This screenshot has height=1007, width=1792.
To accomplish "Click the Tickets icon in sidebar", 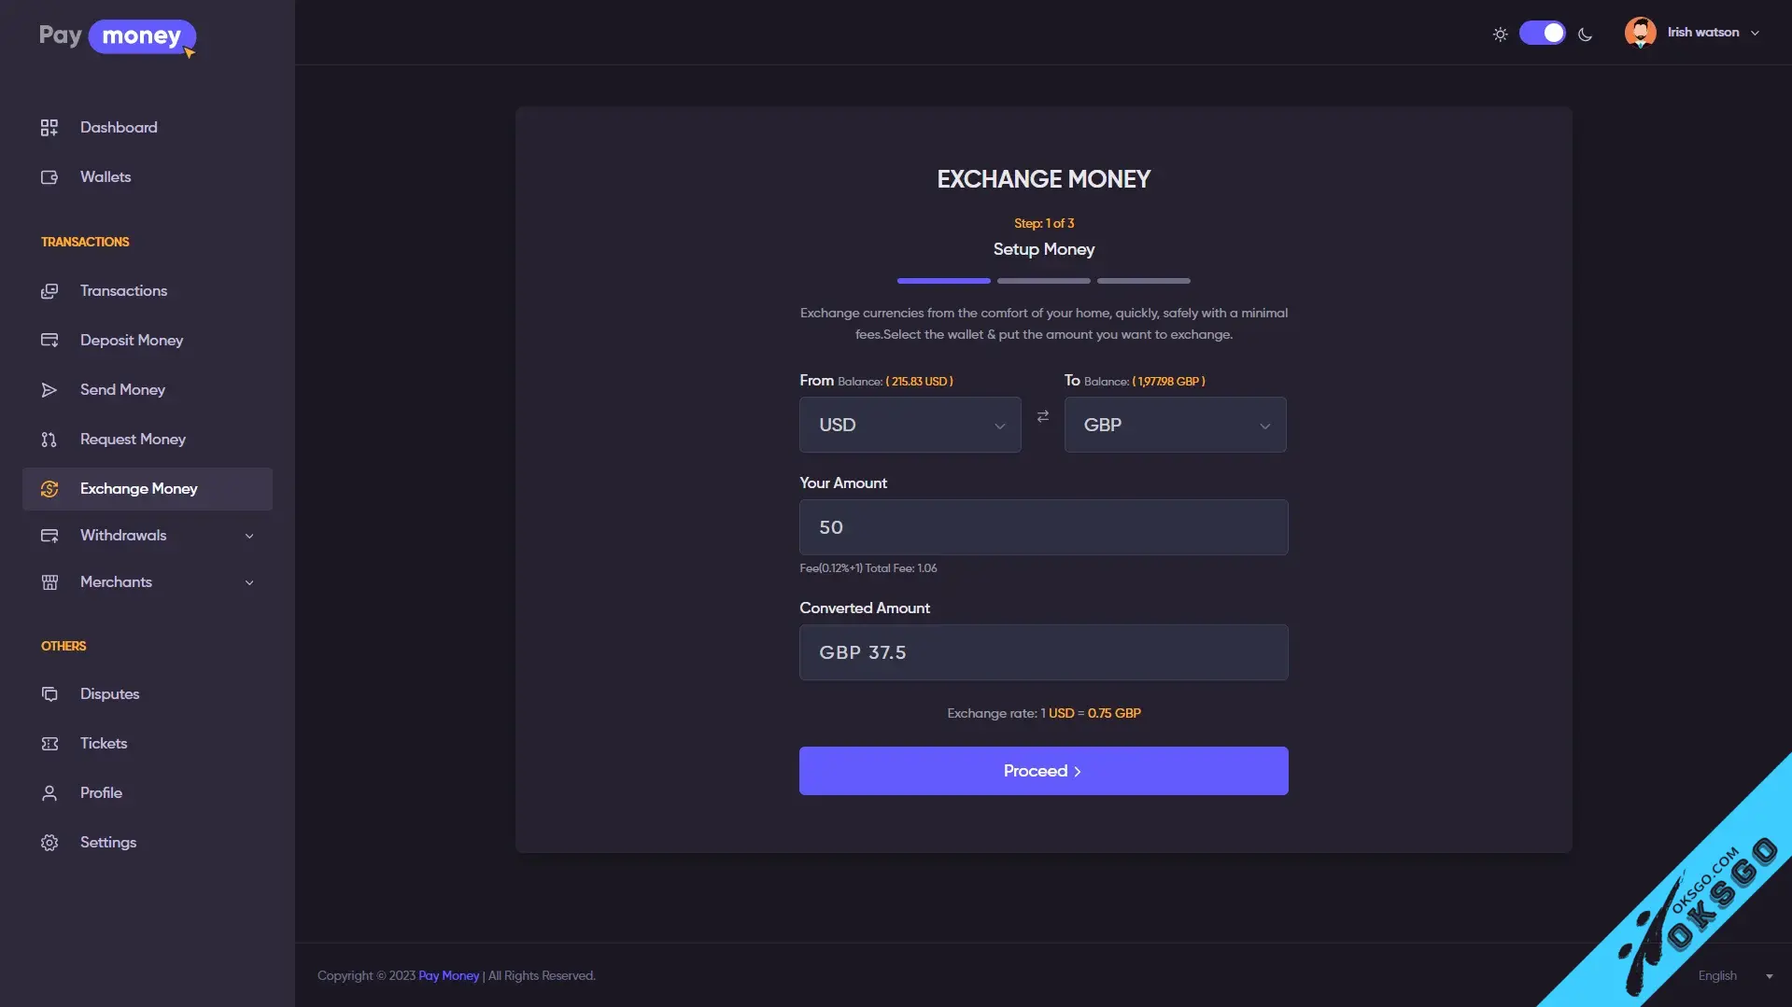I will [49, 744].
